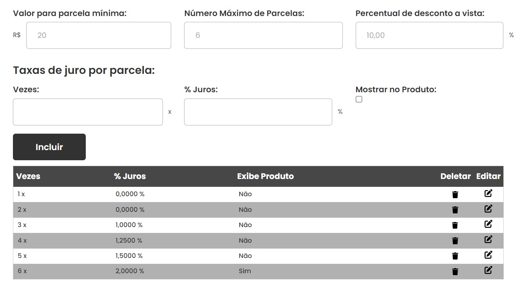
Task: Delete the 4 x installment row
Action: click(x=455, y=241)
